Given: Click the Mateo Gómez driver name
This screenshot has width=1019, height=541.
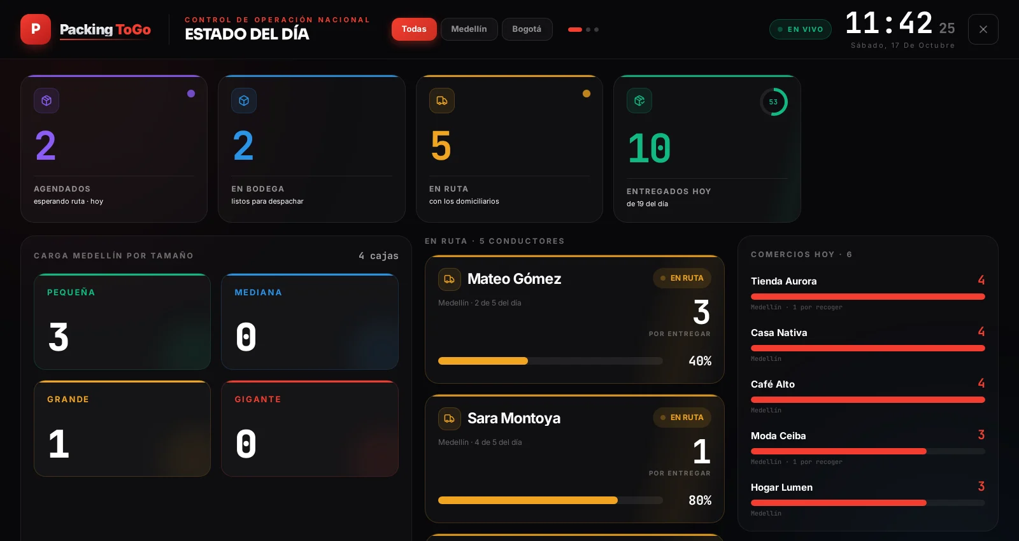Looking at the screenshot, I should [515, 279].
